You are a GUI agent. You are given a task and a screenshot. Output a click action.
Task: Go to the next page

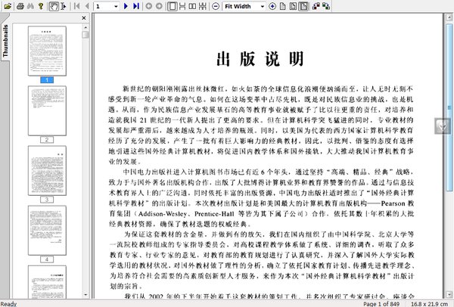(x=126, y=6)
